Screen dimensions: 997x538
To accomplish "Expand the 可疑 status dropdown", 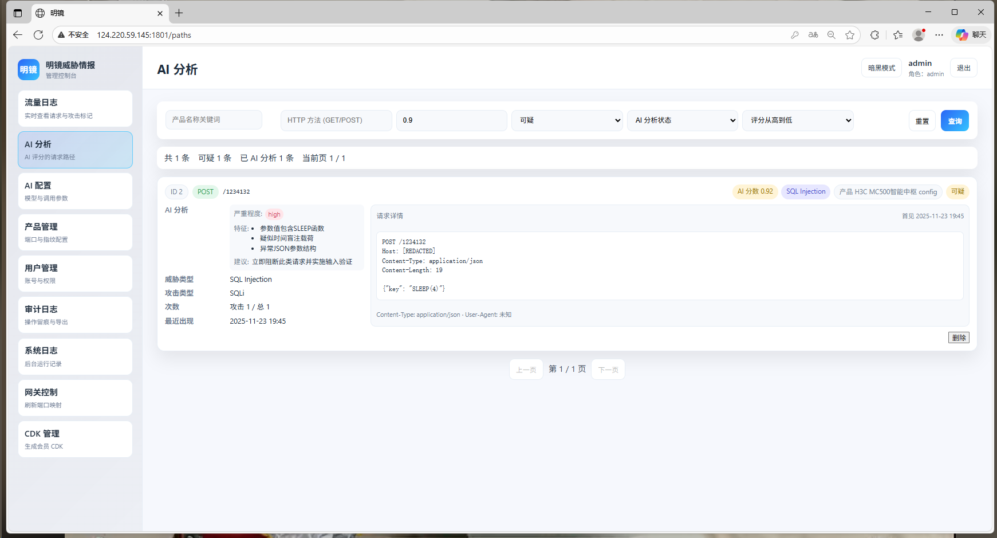I will point(567,120).
